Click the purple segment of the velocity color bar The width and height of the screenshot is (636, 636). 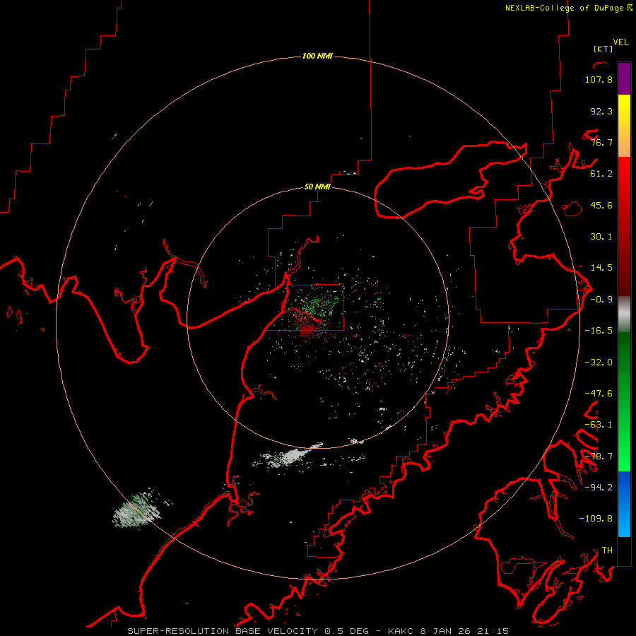(624, 78)
